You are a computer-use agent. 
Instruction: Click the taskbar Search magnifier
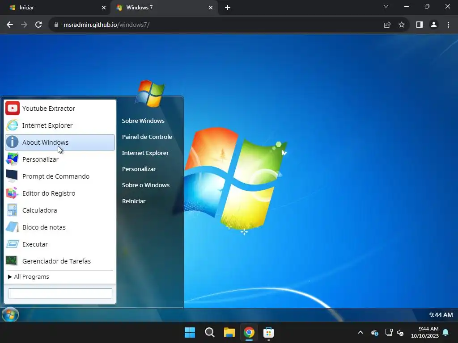[x=209, y=332]
